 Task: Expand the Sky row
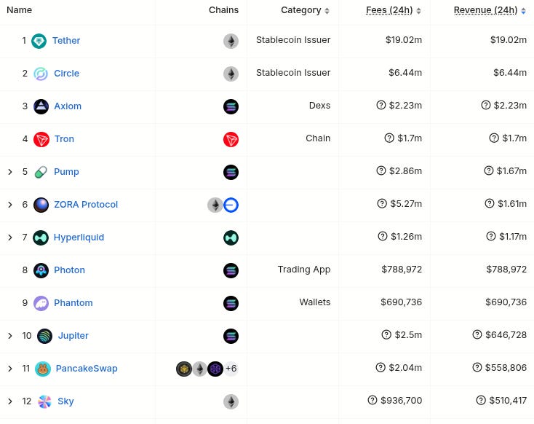coord(10,401)
